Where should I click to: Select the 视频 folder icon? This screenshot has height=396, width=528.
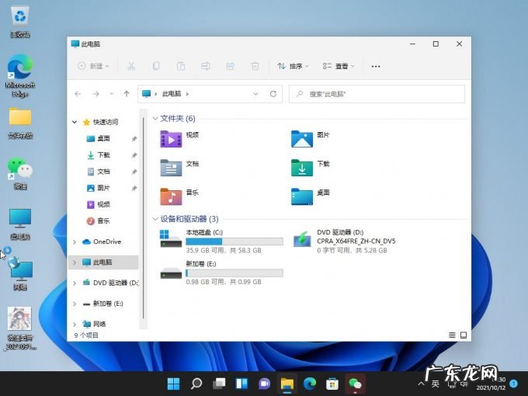171,139
